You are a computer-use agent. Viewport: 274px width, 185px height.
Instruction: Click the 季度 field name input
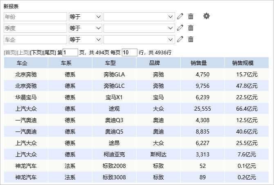(x=35, y=28)
